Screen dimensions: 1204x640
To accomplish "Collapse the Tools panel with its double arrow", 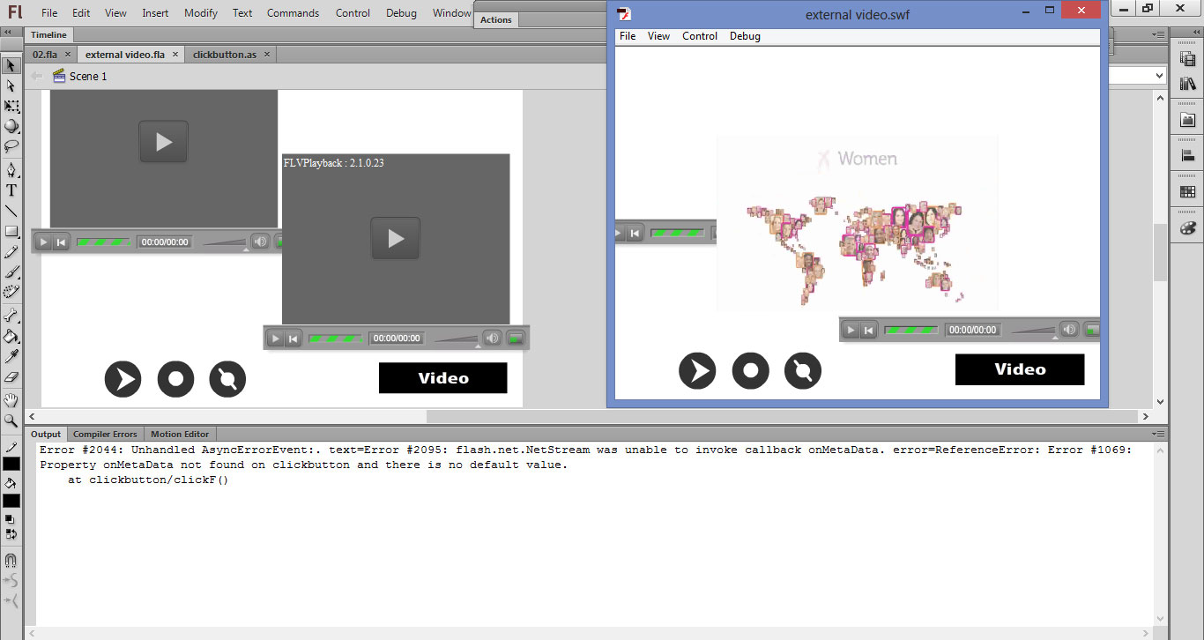I will tap(6, 33).
